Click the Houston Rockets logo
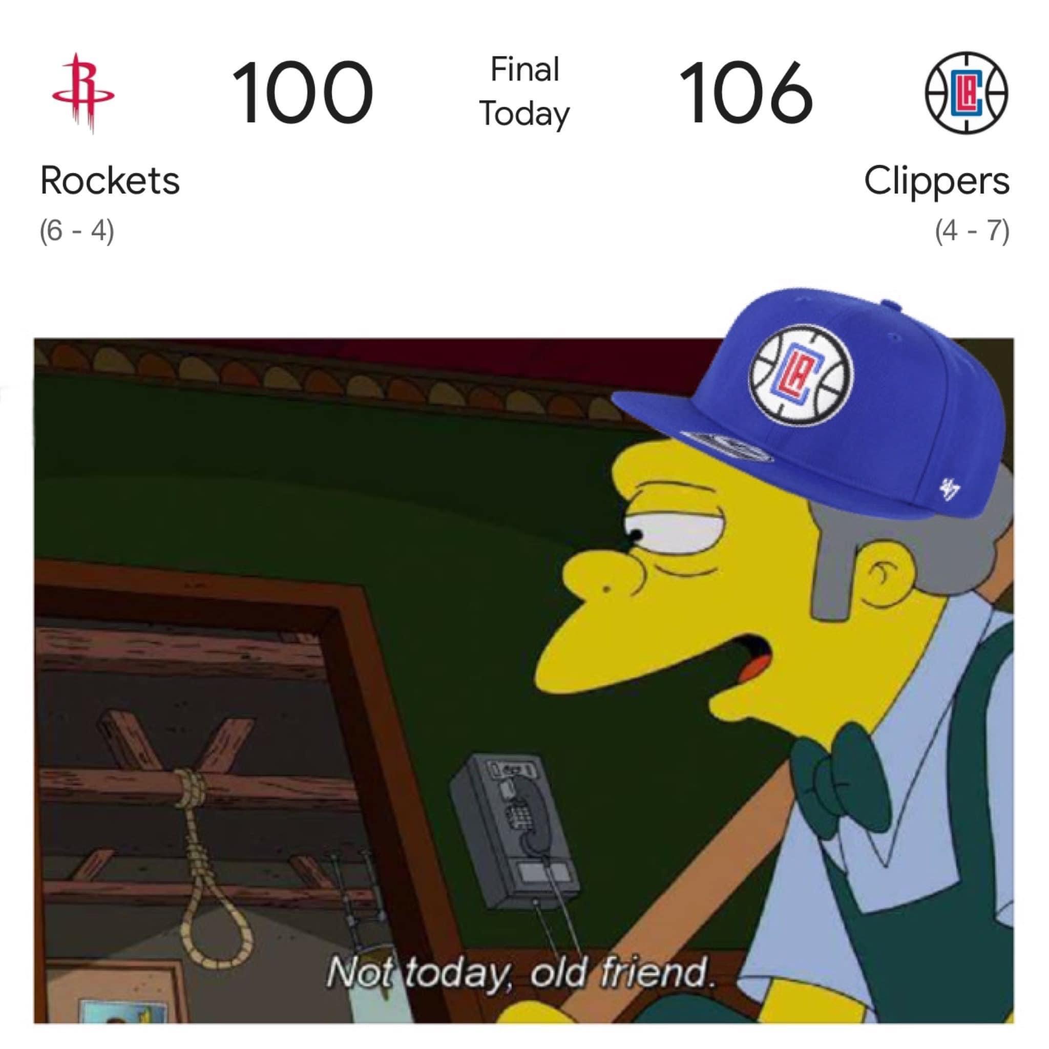The image size is (1049, 1049). (x=83, y=93)
